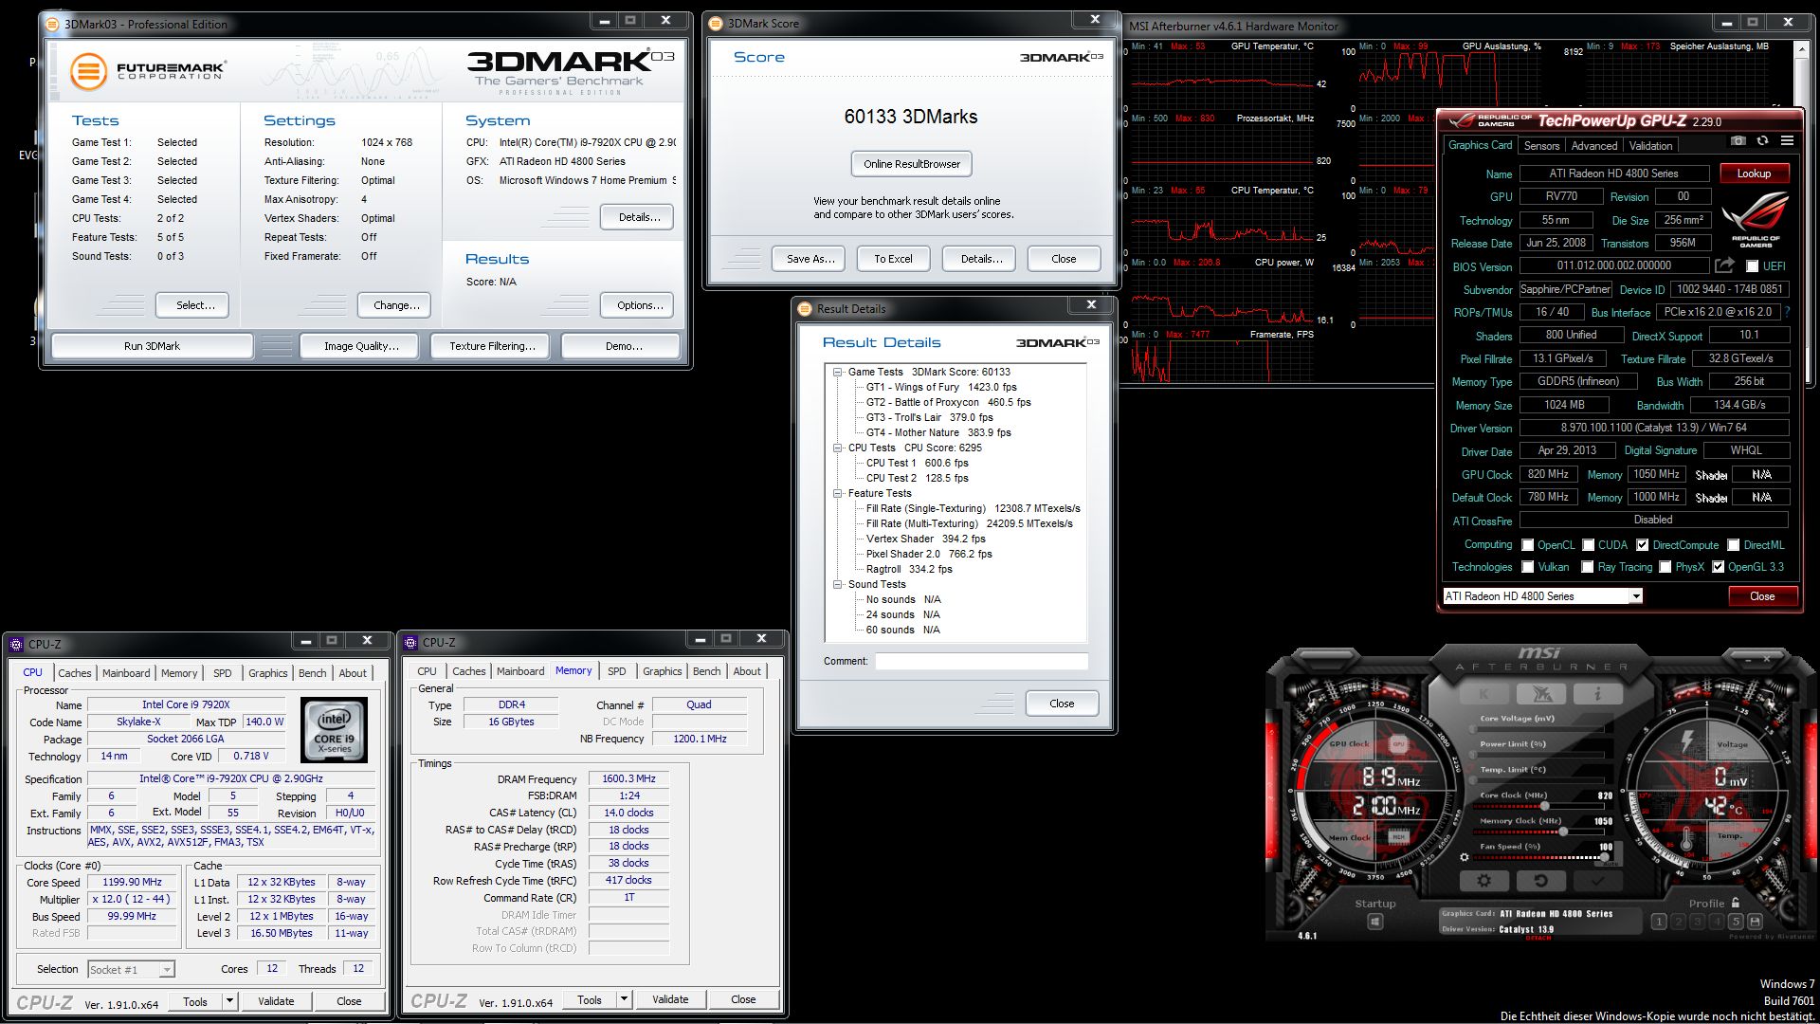
Task: Open Texture Filtering... in 3DMark03
Action: point(492,346)
